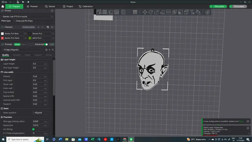Select the Rotate tool

(x=151, y=12)
